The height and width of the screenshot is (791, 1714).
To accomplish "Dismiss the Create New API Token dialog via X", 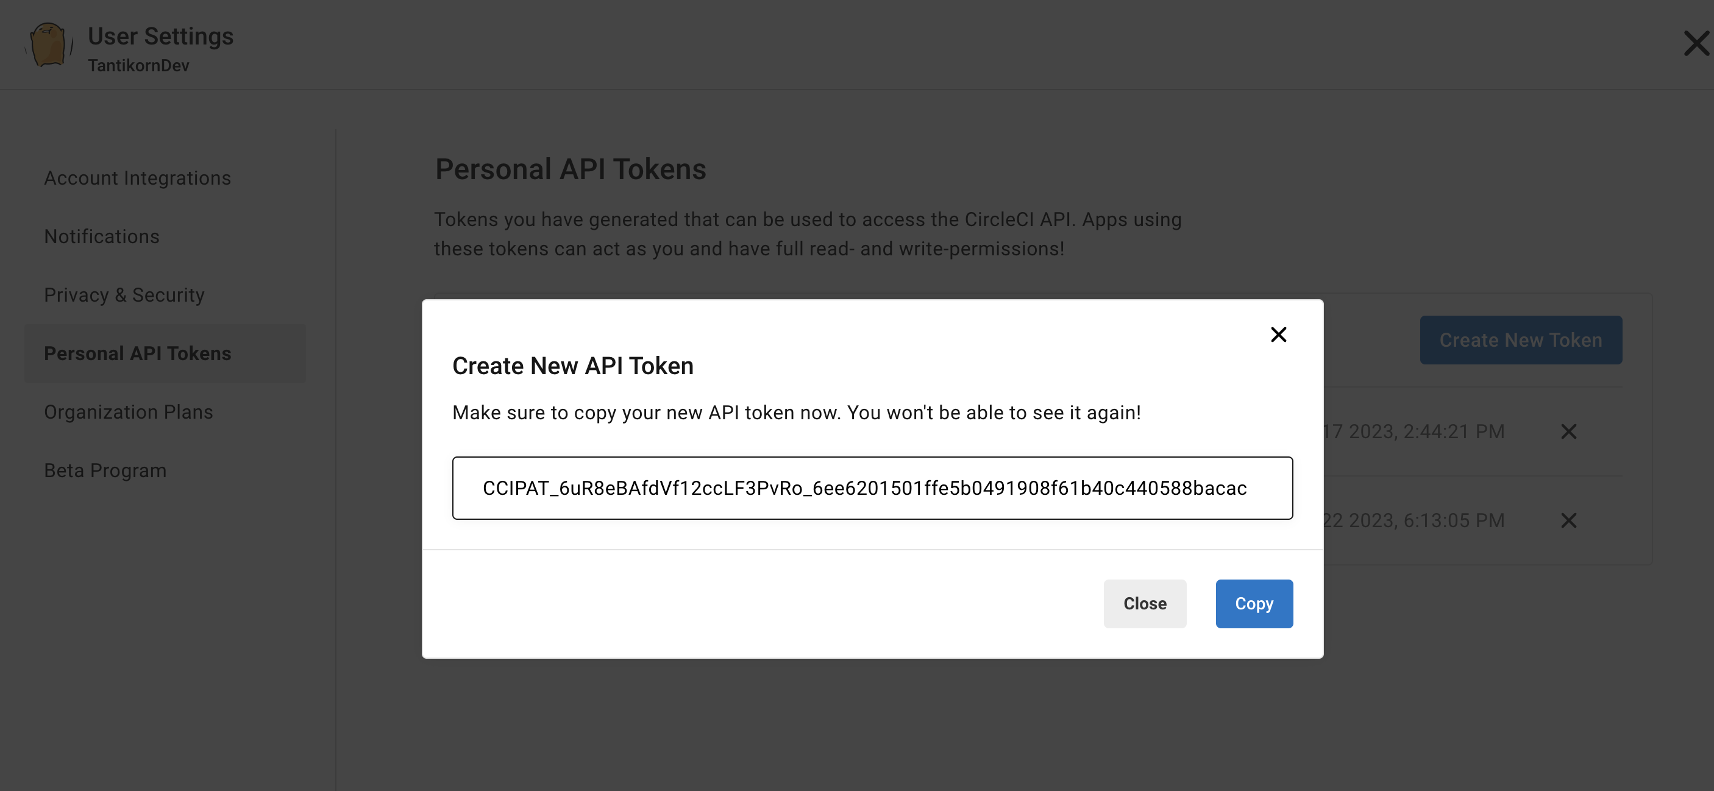I will [1278, 335].
